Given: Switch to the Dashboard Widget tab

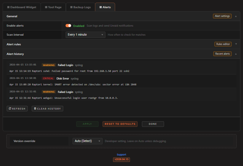Looking at the screenshot, I should pos(22,7).
